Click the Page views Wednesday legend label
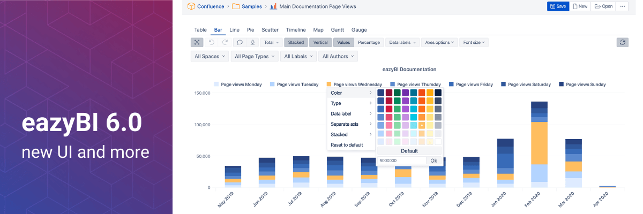The width and height of the screenshot is (643, 214). [357, 85]
